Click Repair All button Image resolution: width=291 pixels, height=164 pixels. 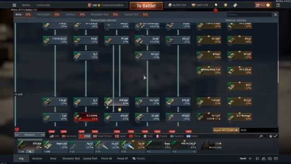click(226, 130)
